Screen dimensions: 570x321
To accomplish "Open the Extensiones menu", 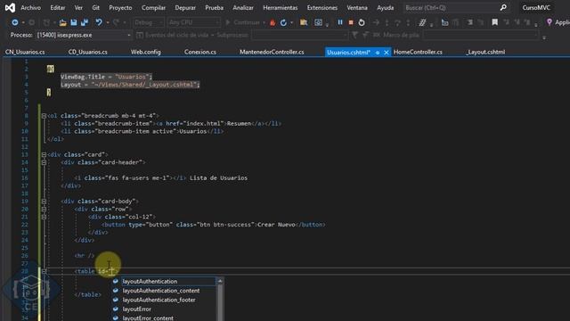I will tap(322, 8).
